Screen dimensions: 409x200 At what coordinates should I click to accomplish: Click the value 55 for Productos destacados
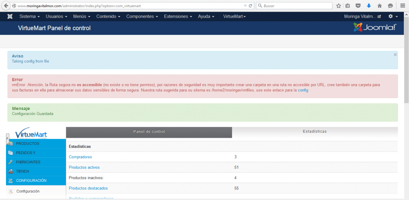(x=236, y=188)
